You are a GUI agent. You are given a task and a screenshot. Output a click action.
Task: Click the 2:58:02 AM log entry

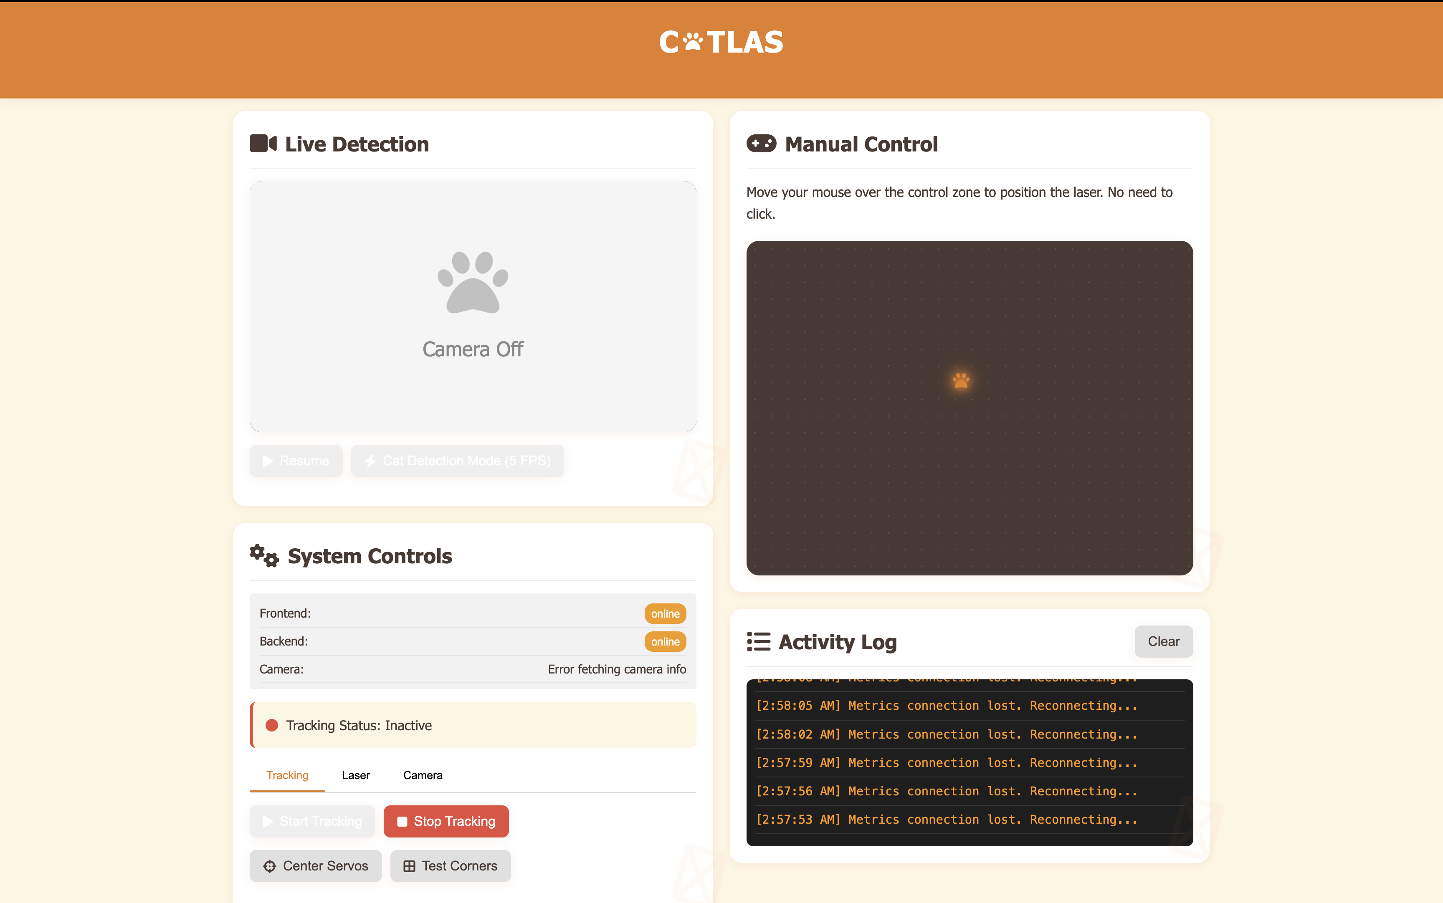click(x=947, y=734)
